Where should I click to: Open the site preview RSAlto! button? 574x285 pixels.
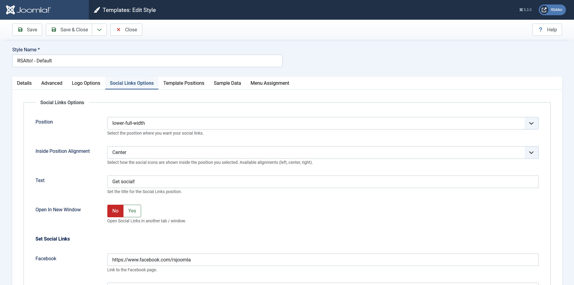(x=552, y=10)
